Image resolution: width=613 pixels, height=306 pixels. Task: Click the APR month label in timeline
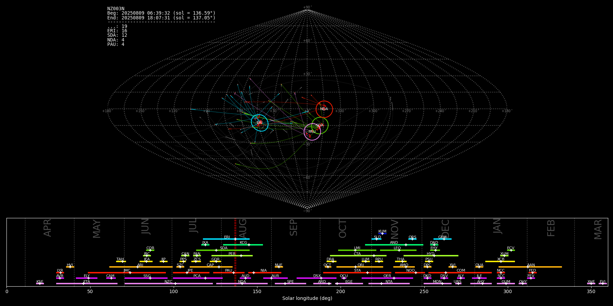[x=47, y=228]
